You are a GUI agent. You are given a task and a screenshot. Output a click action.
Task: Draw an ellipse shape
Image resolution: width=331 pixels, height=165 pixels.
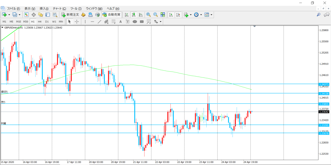135,22
